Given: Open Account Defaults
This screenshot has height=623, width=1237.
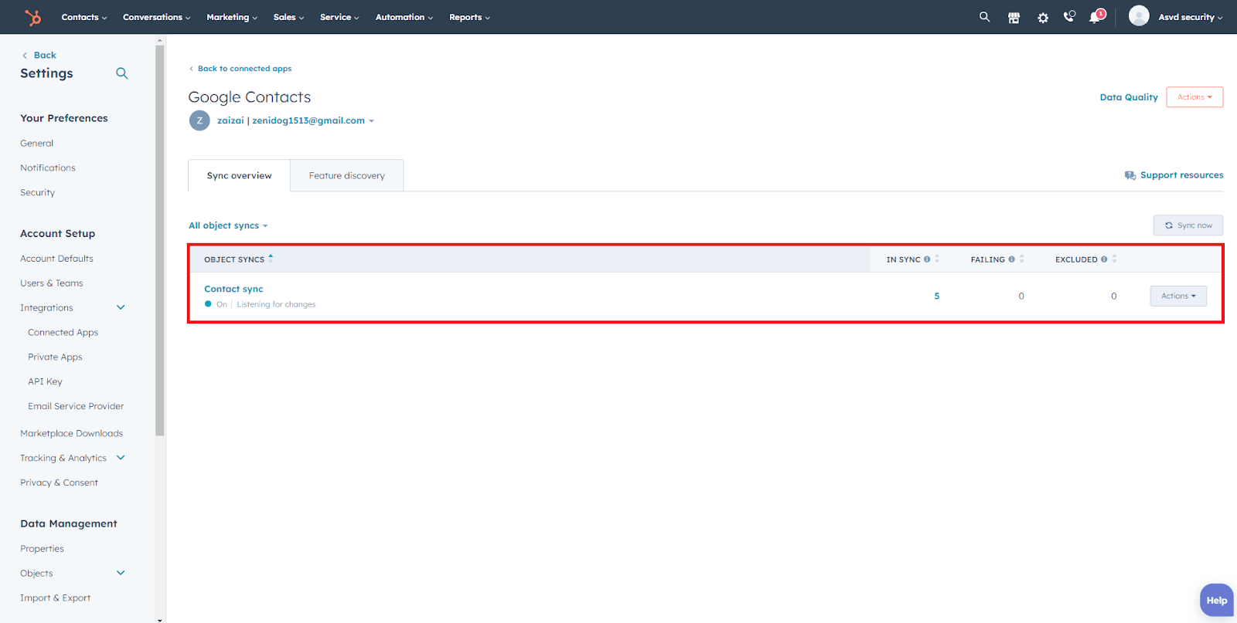Looking at the screenshot, I should (x=56, y=259).
